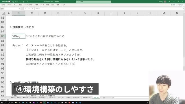
Task: Click the Enter checkmark icon in formula bar
Action: 29,9
